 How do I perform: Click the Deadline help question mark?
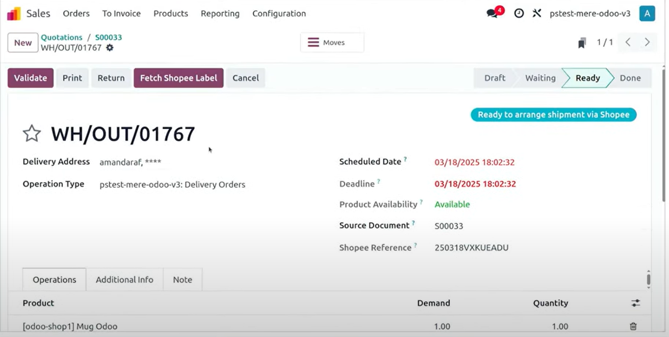tap(379, 181)
